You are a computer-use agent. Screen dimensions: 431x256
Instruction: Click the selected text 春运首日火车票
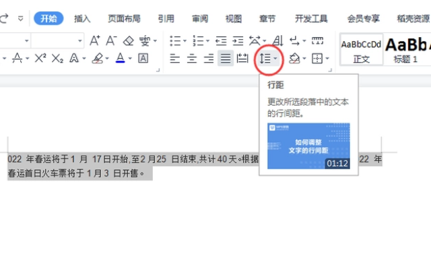point(37,174)
